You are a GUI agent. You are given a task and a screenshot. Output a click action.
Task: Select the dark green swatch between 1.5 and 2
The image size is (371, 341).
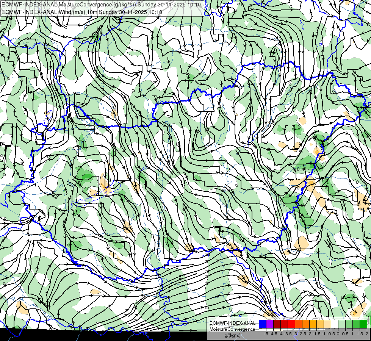363,324
